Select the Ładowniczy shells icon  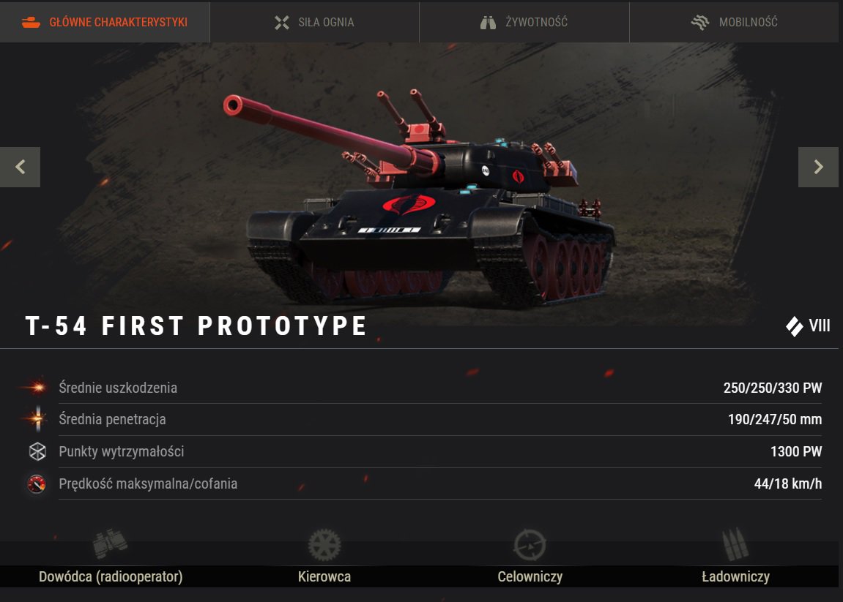pyautogui.click(x=735, y=544)
